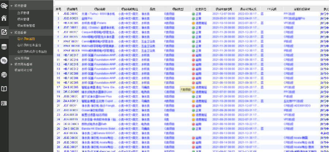
Task: Select 立项管理 in the sidebar menu
Action: click(23, 13)
